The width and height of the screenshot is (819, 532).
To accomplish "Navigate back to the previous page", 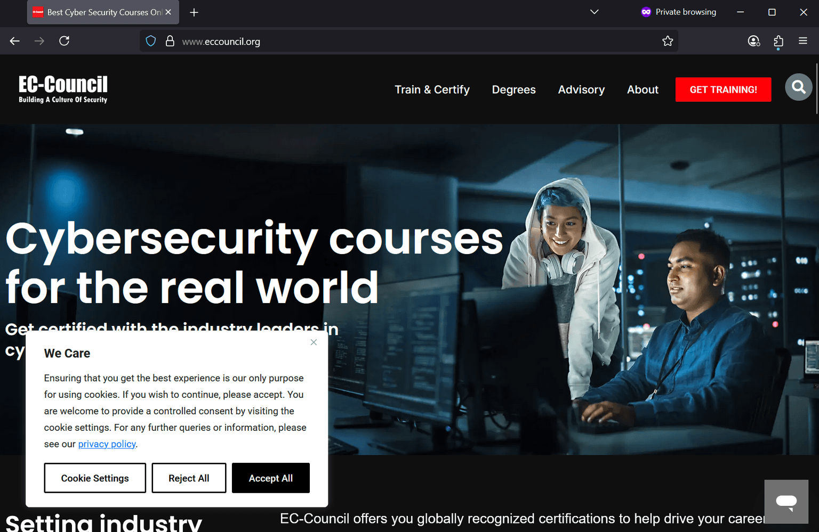I will point(14,41).
